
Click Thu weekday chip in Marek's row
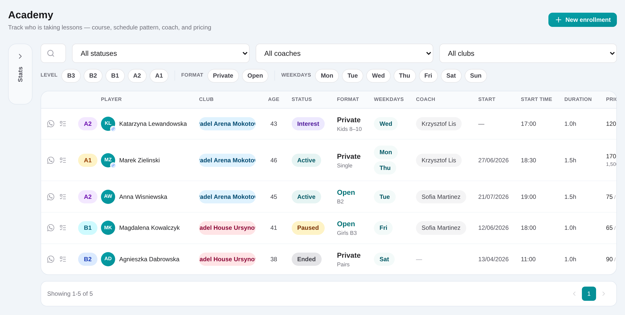(x=385, y=168)
